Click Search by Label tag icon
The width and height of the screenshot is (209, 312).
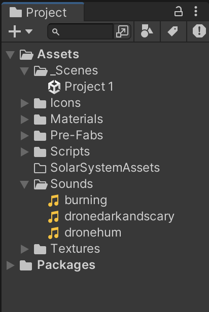coord(173,31)
